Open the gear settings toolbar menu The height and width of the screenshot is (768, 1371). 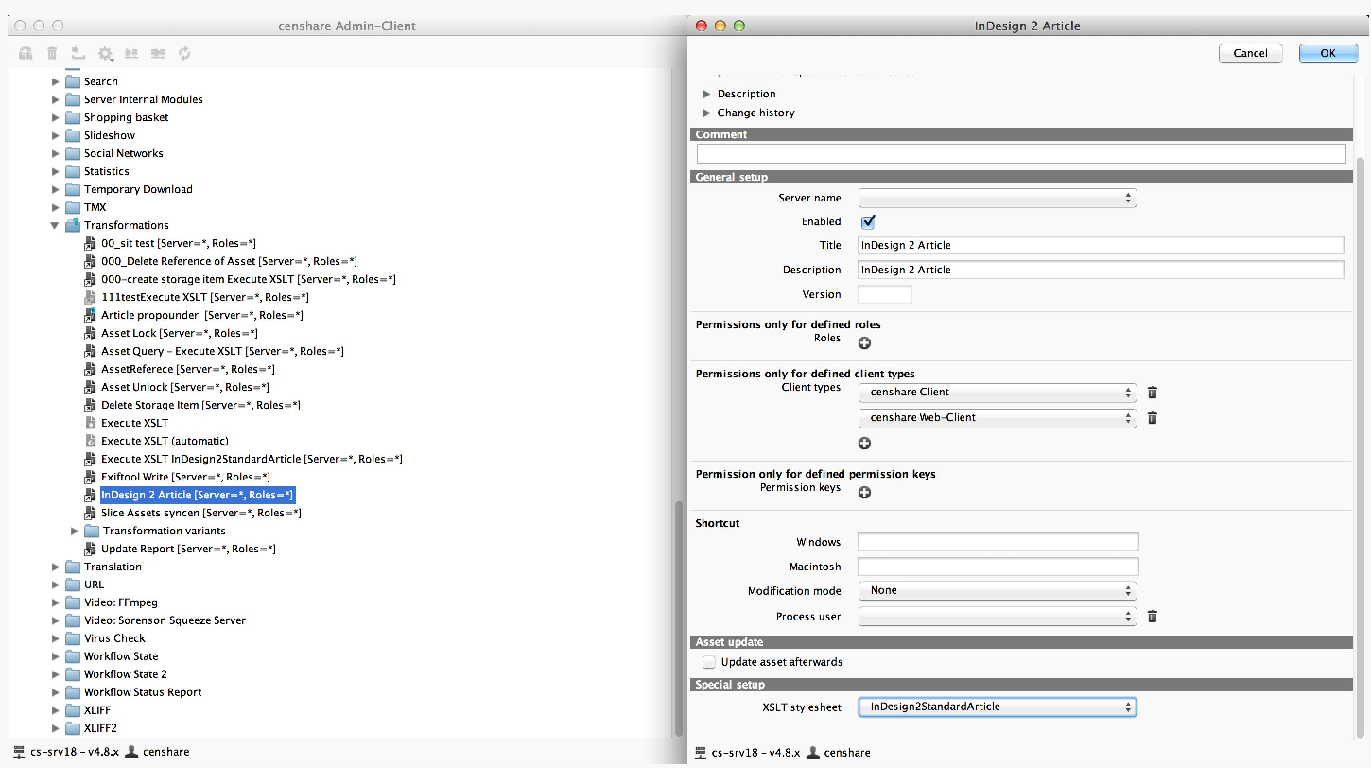point(106,54)
